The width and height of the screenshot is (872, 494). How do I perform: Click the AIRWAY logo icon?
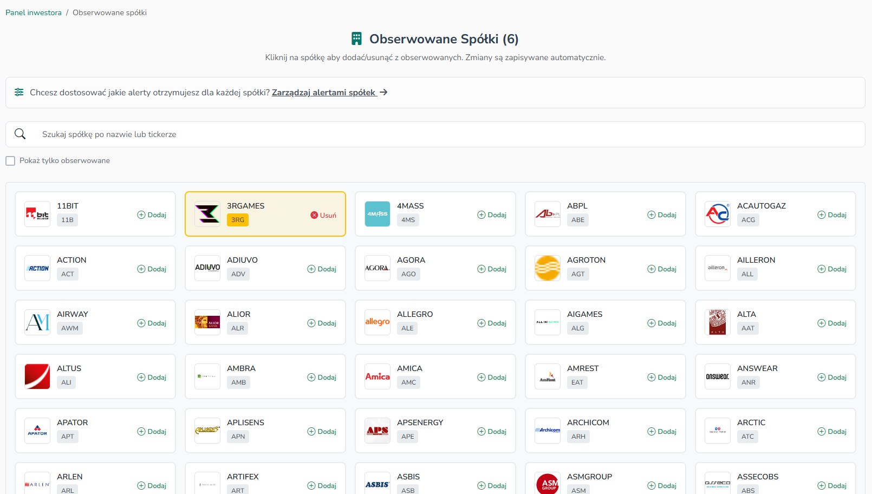point(37,322)
